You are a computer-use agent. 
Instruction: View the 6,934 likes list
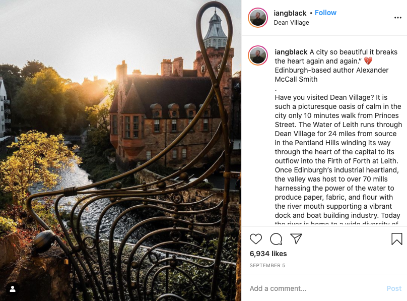pyautogui.click(x=268, y=254)
